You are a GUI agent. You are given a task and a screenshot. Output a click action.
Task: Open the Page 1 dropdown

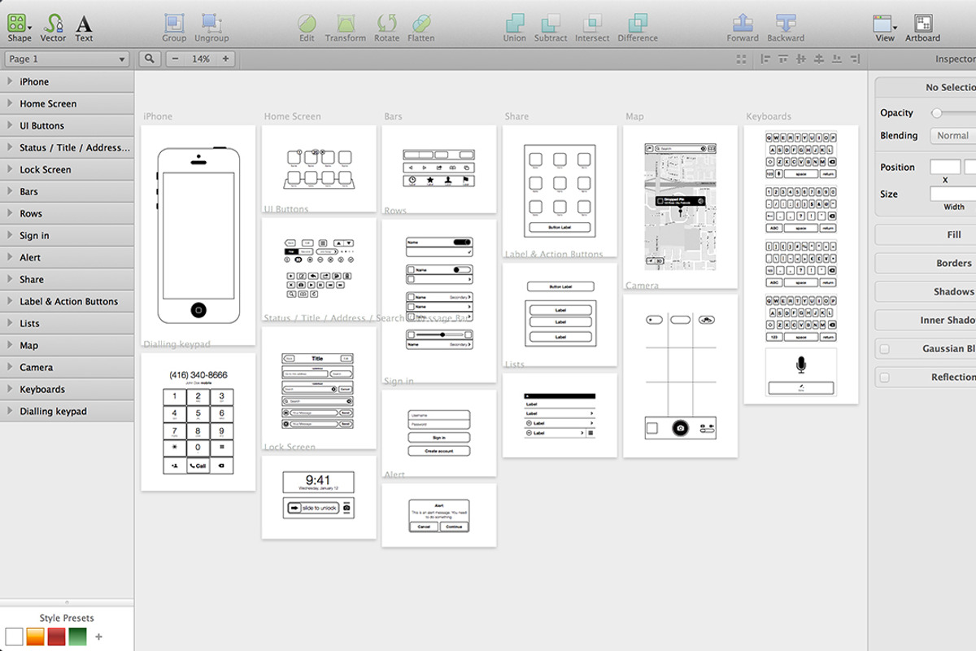(x=67, y=59)
